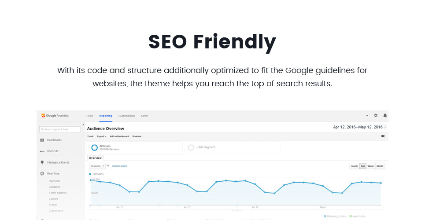Click the Intelligence Events lightbulb icon

pos(42,162)
